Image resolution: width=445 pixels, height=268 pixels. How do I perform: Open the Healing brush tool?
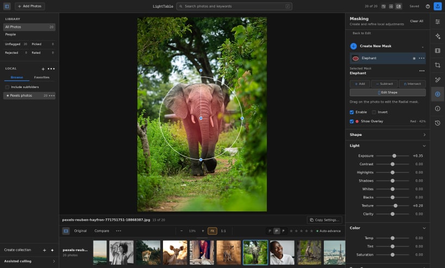click(x=437, y=80)
